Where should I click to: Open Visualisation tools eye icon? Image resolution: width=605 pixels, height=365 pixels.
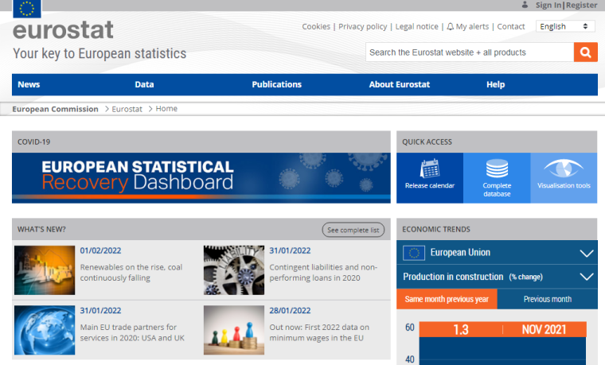click(564, 169)
